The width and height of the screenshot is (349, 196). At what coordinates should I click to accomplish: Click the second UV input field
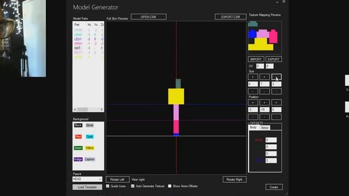270,66
